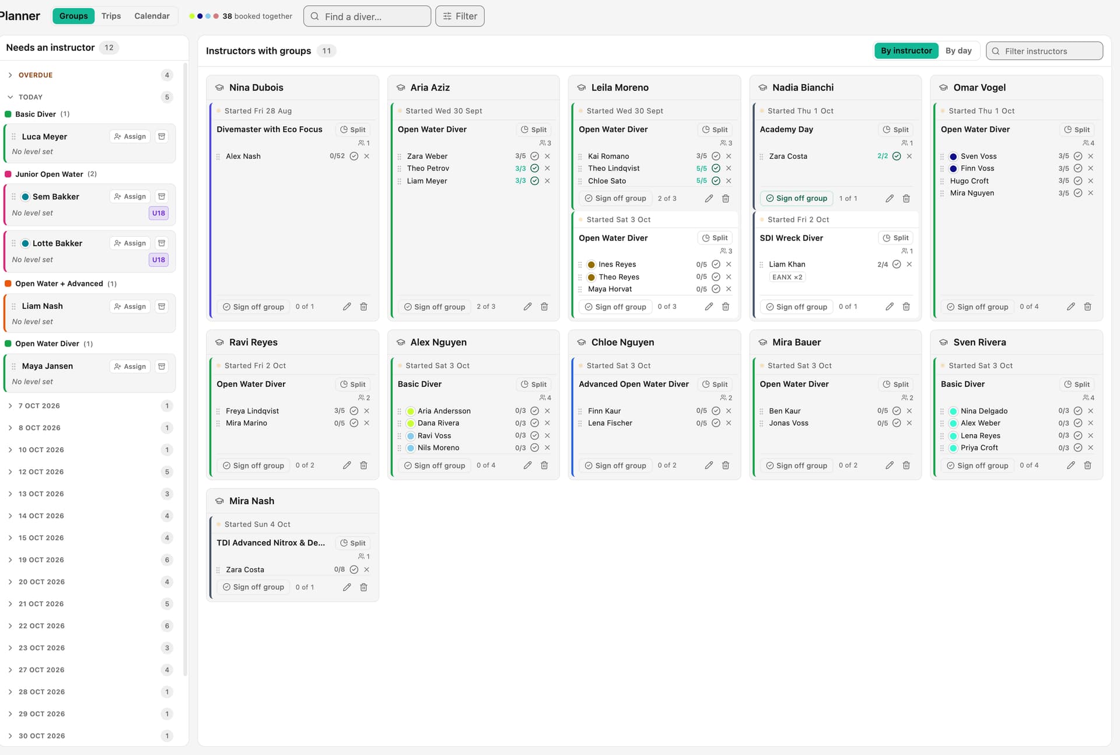Select the Groups tab
Screen dimensions: 1120x755
(73, 16)
